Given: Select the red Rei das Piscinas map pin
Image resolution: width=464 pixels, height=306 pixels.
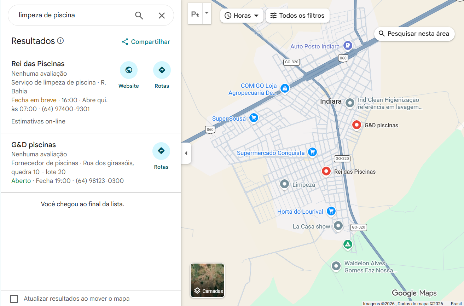Looking at the screenshot, I should [326, 171].
